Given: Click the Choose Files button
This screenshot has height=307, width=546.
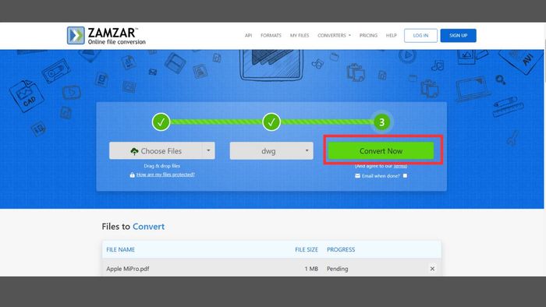Looking at the screenshot, I should 156,150.
